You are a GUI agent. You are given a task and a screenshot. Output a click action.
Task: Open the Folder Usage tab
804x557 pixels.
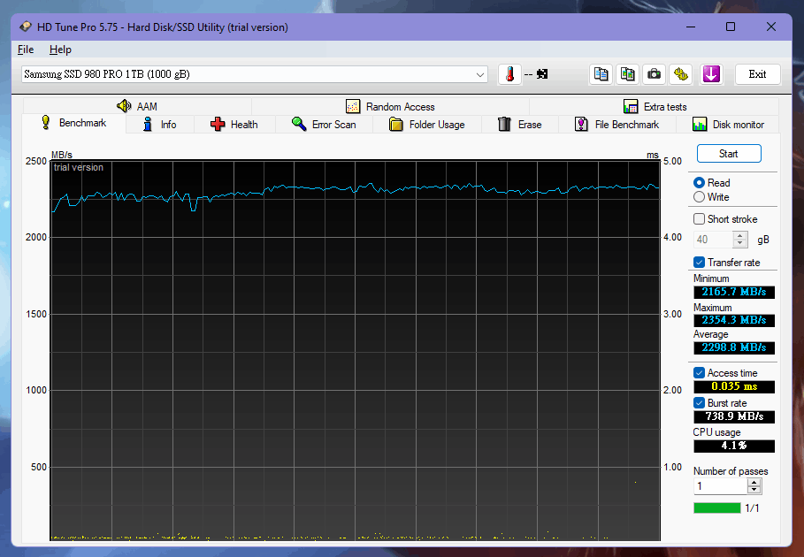point(426,125)
